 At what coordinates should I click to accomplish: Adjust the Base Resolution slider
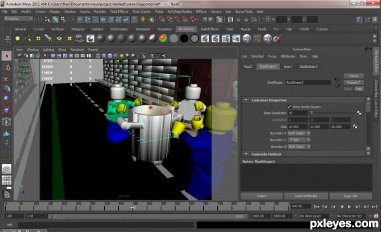[333, 113]
